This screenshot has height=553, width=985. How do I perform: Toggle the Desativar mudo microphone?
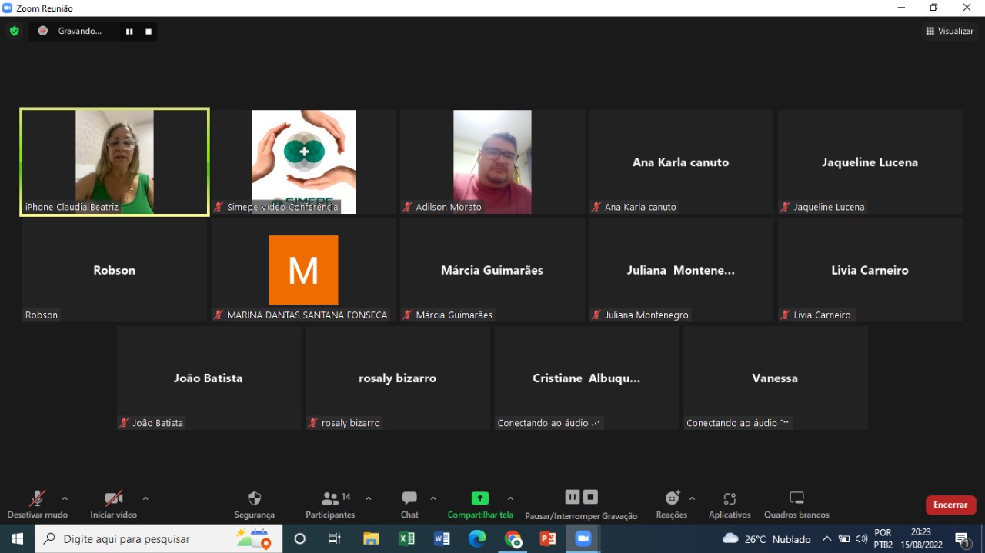[37, 504]
